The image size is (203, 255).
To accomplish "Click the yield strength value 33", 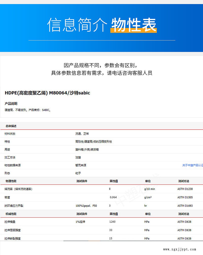I will (x=111, y=230).
